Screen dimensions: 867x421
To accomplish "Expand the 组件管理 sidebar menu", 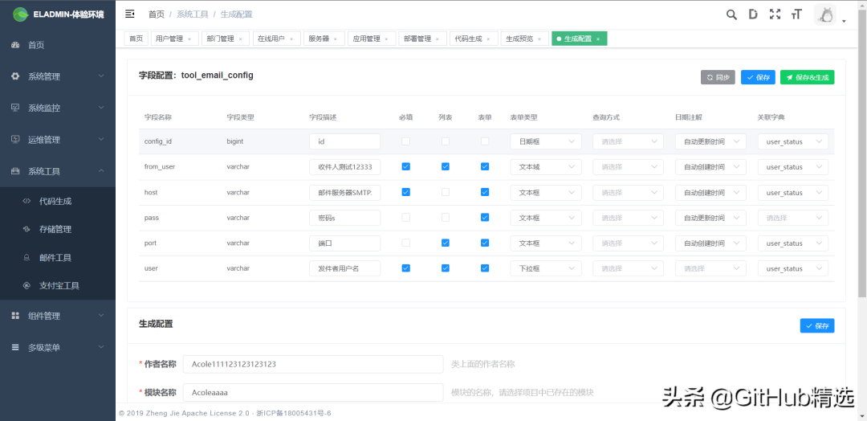I will click(x=58, y=316).
